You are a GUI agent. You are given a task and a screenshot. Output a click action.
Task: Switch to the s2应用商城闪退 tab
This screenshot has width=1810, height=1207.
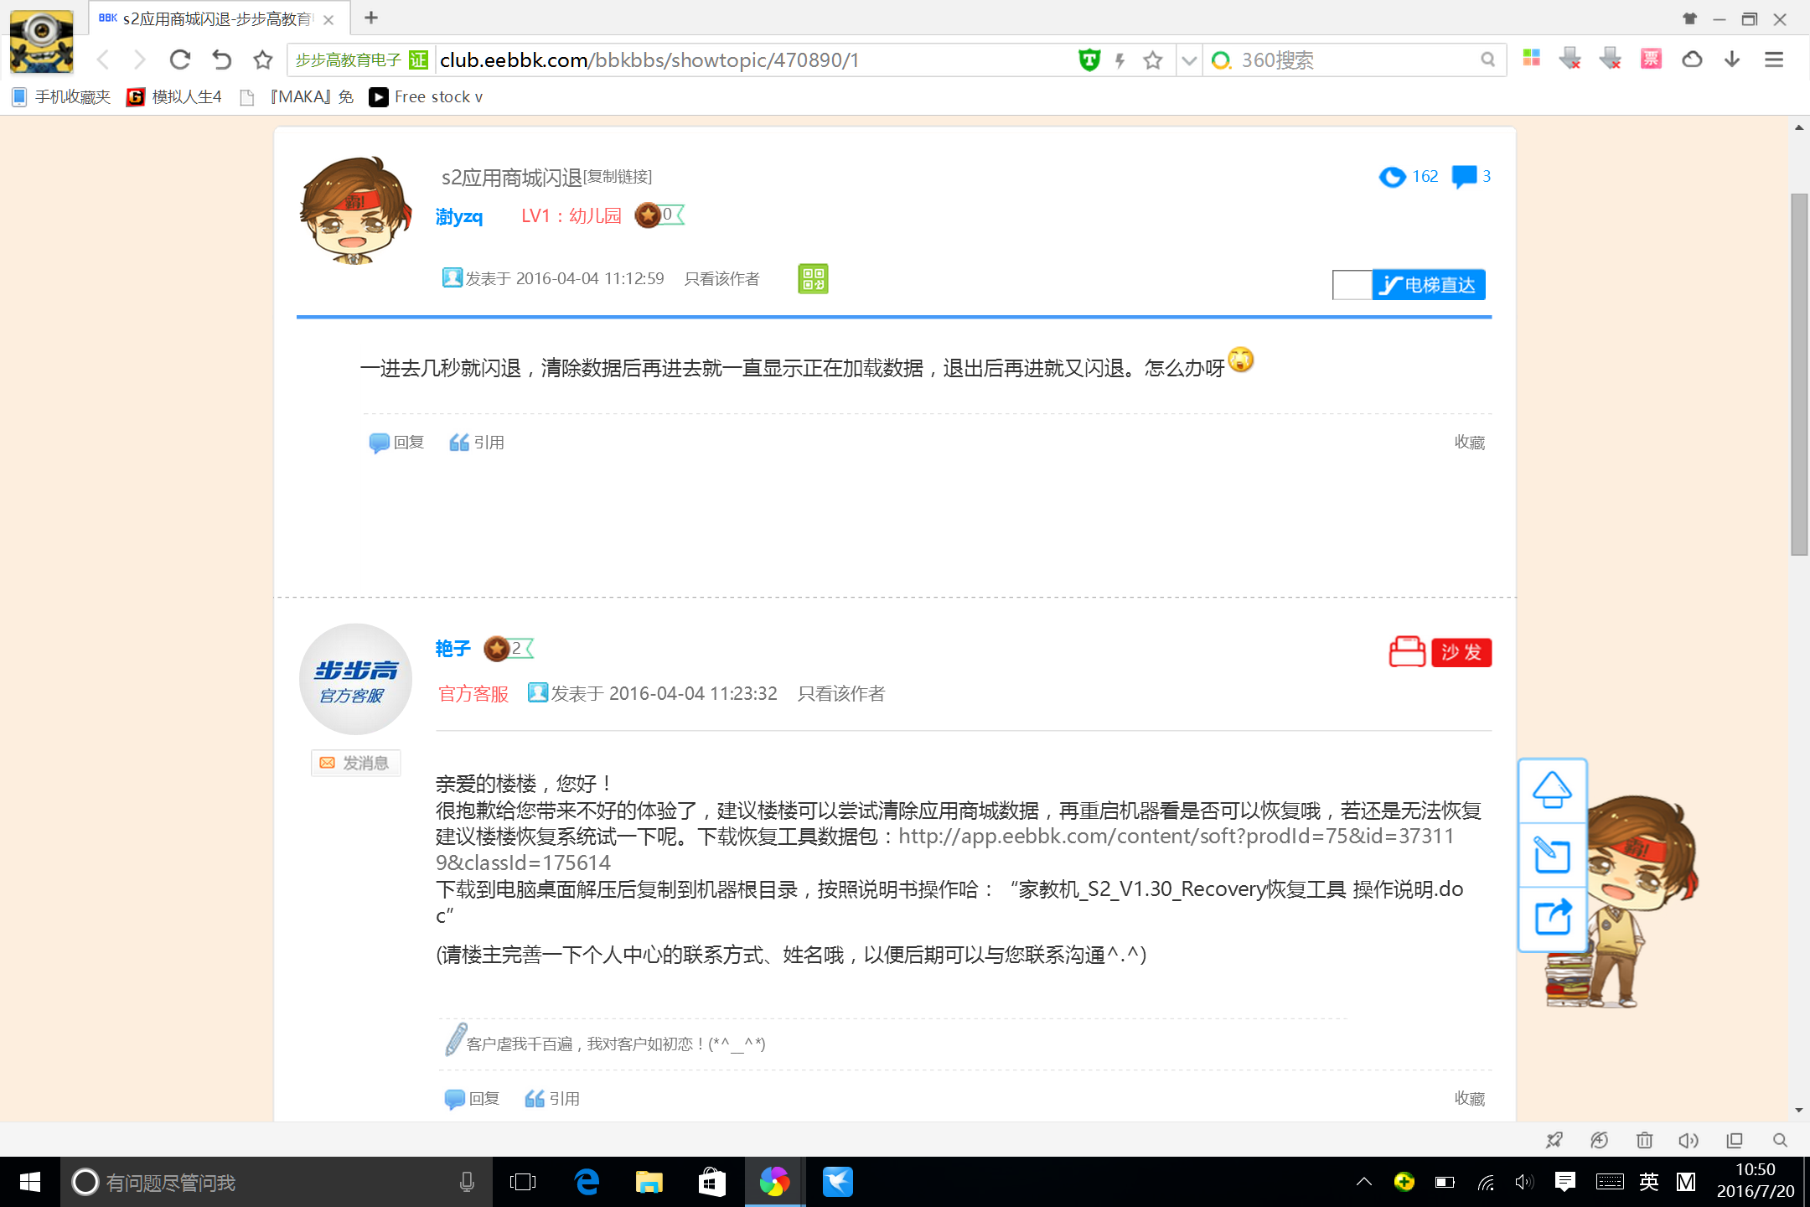coord(217,18)
